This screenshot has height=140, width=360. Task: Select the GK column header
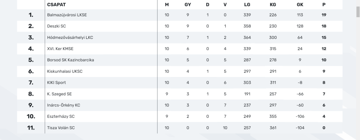(x=300, y=5)
